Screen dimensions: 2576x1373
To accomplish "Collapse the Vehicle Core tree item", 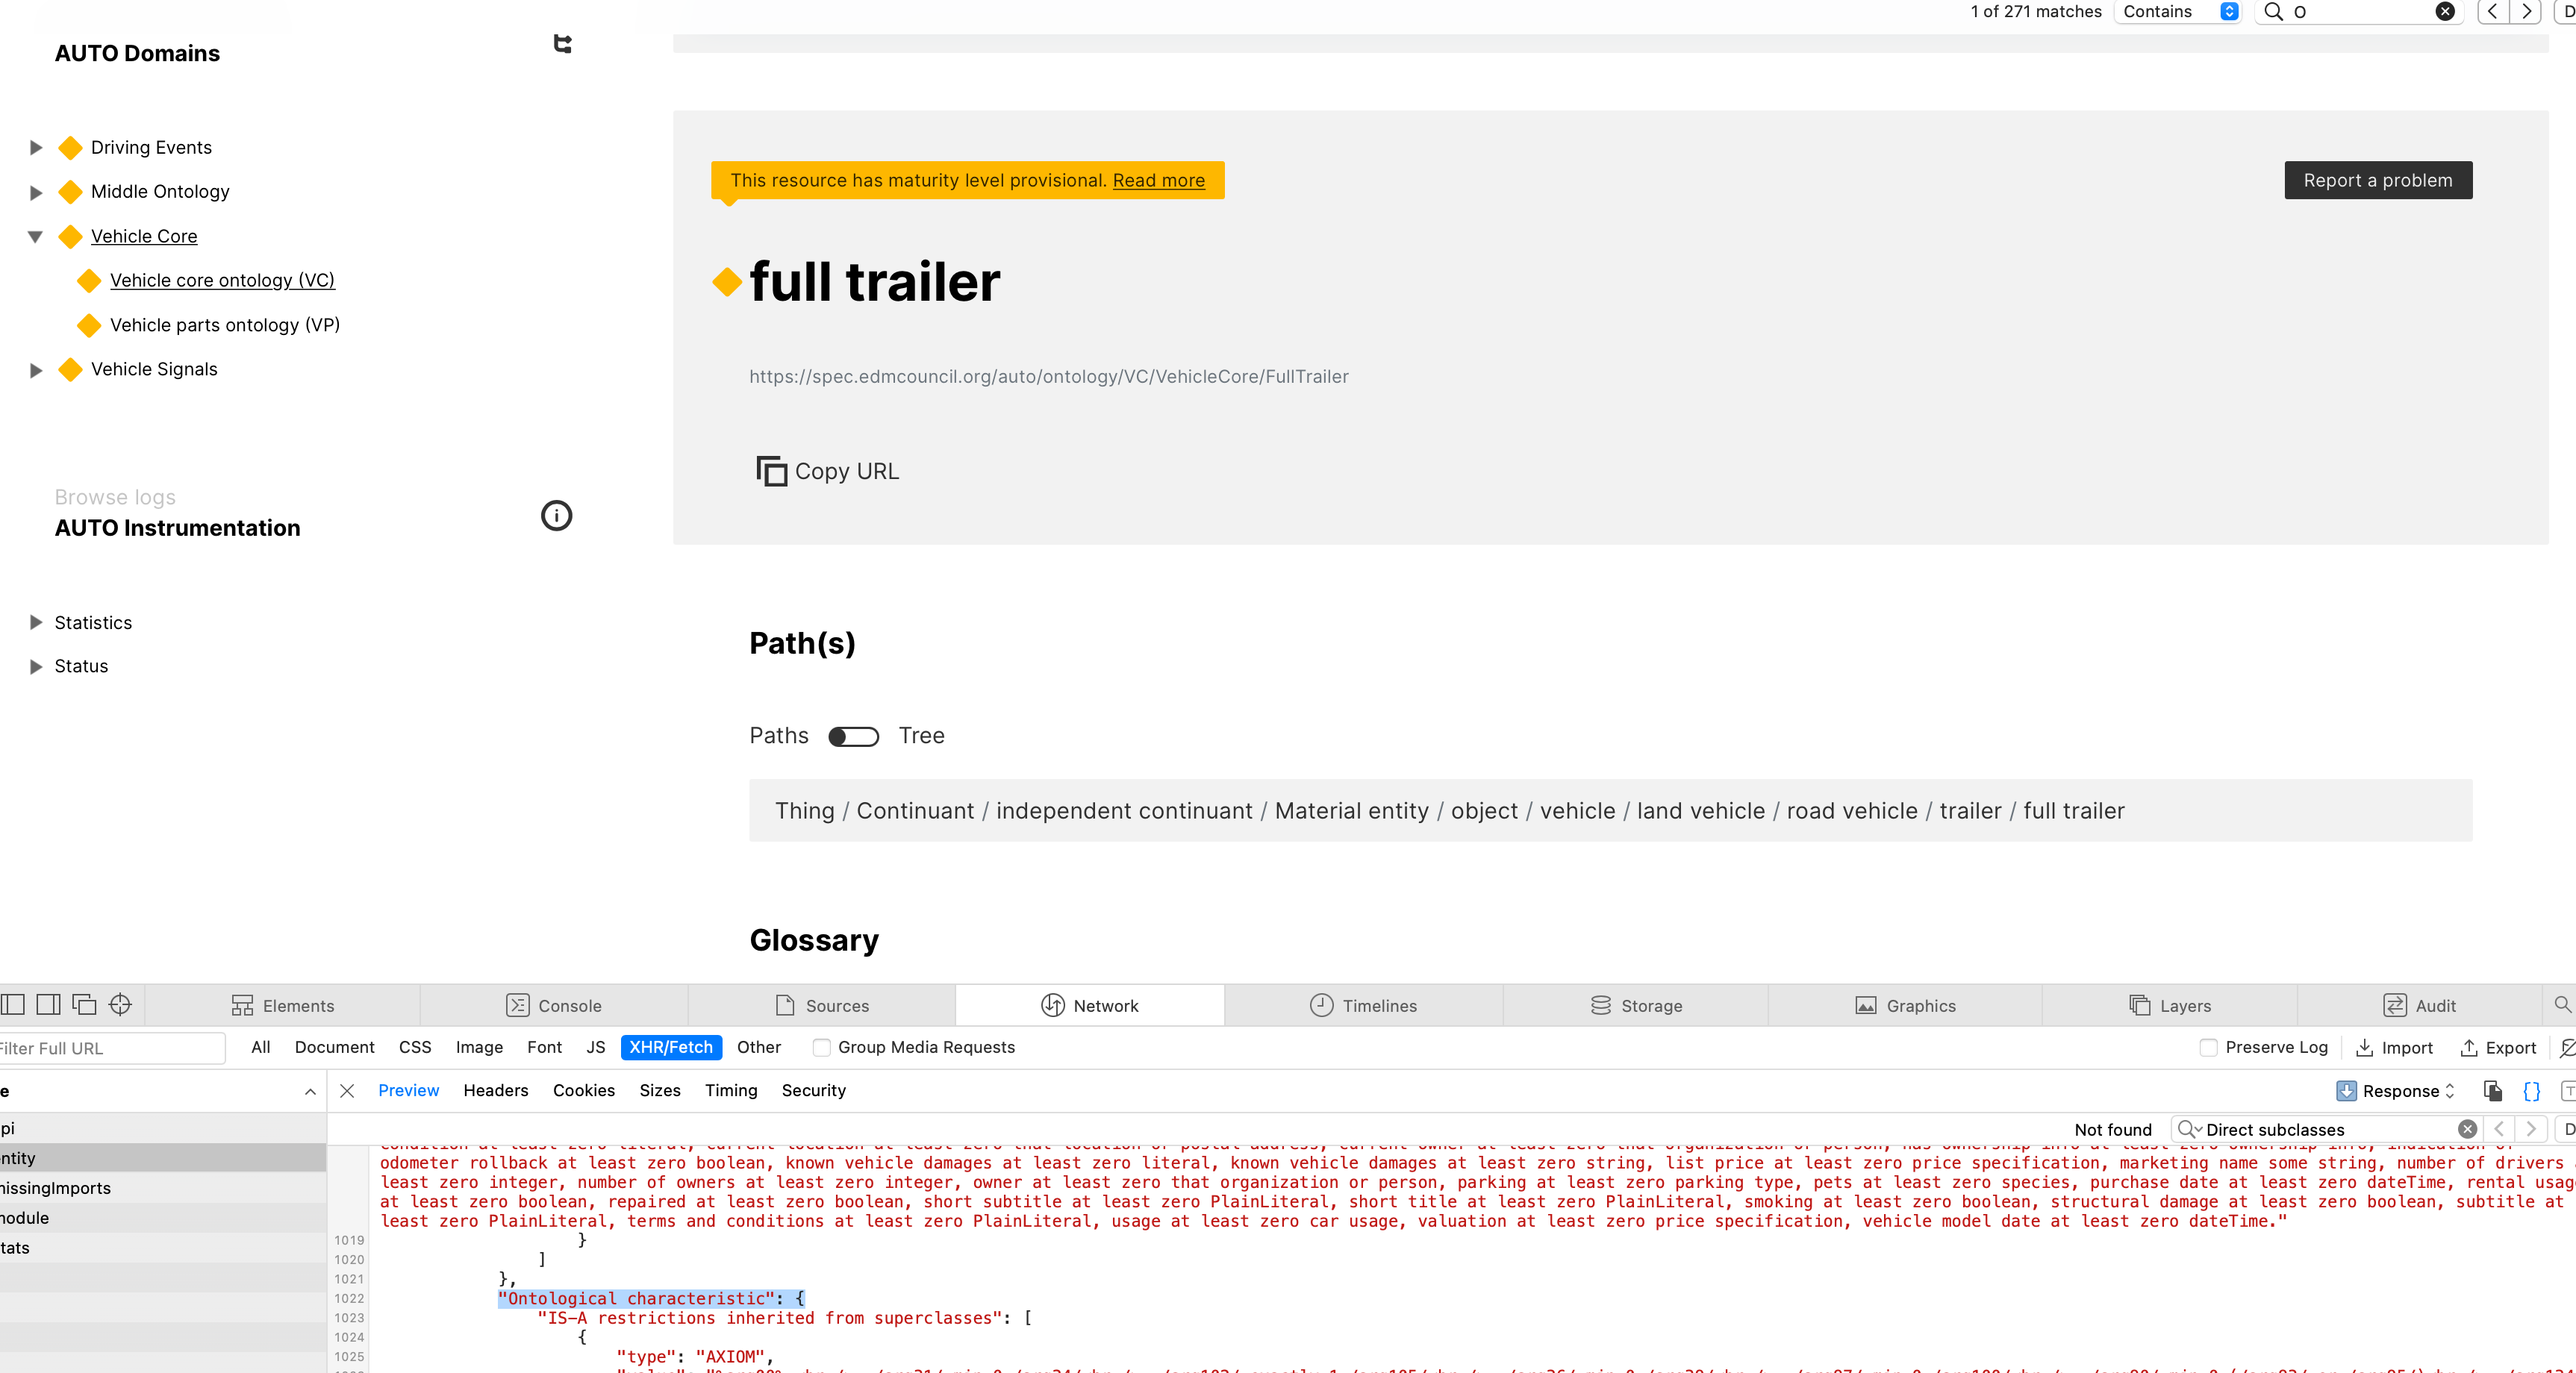I will coord(36,237).
